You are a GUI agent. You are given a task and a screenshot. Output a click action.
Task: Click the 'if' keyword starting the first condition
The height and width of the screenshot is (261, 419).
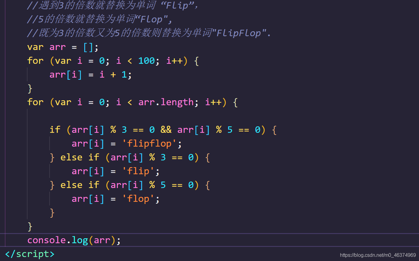point(55,130)
